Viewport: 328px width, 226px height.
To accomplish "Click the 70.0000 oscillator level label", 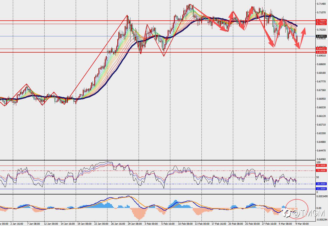I will pos(321,171).
